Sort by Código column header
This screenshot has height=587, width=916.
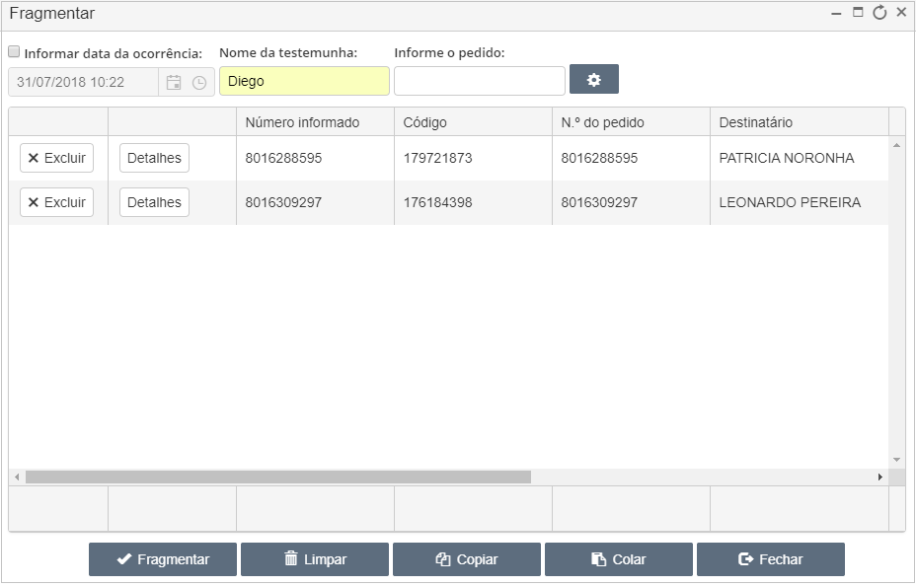pyautogui.click(x=473, y=122)
